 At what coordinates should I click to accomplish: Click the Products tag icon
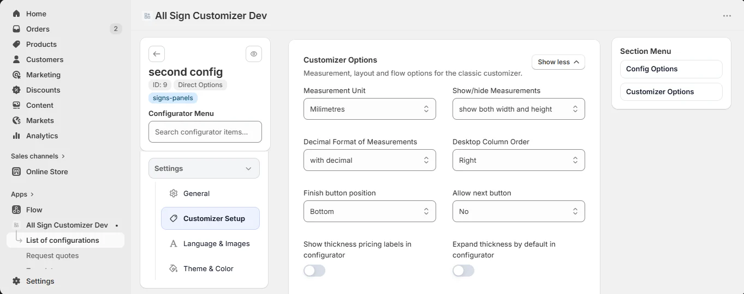16,44
